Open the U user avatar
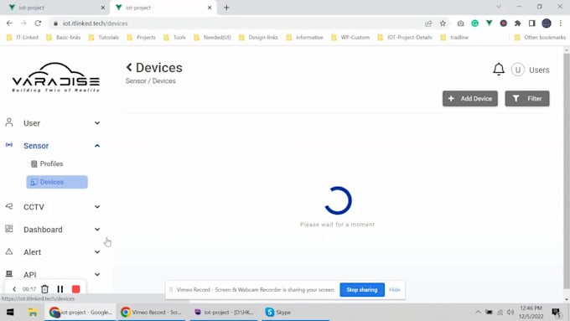This screenshot has height=321, width=570. point(518,70)
